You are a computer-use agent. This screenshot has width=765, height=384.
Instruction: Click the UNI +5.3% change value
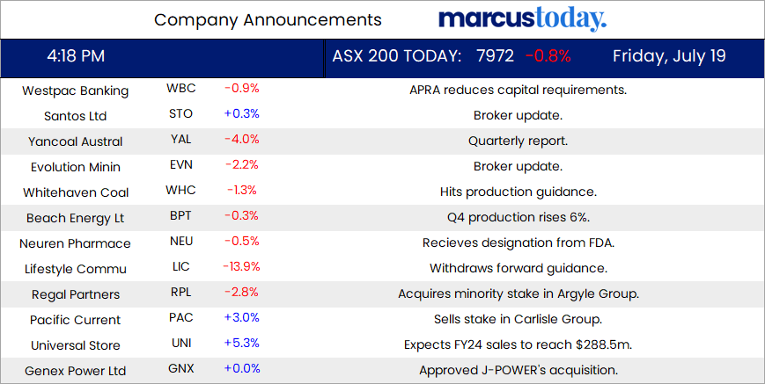241,344
